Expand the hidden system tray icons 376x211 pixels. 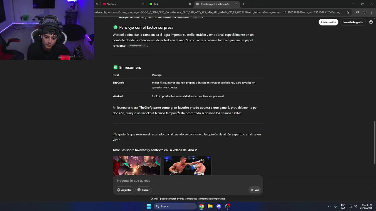click(x=329, y=206)
